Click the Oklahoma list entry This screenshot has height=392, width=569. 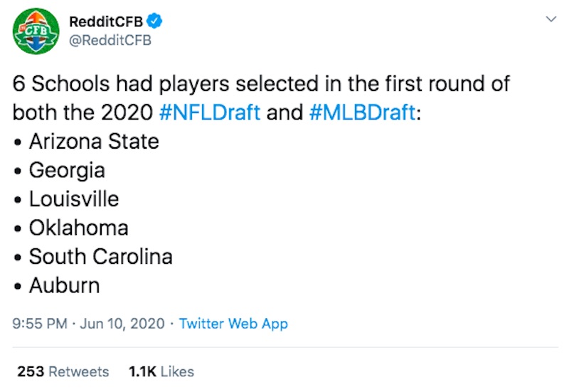click(79, 228)
